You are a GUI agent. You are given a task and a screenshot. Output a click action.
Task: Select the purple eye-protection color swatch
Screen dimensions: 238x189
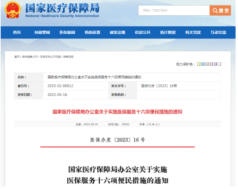(x=215, y=64)
